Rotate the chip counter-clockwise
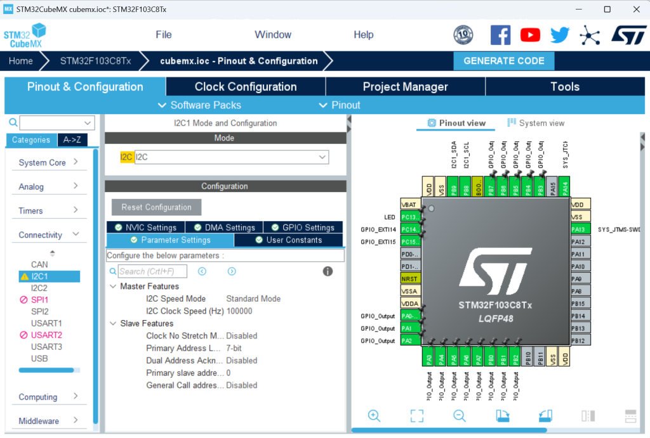 point(545,416)
